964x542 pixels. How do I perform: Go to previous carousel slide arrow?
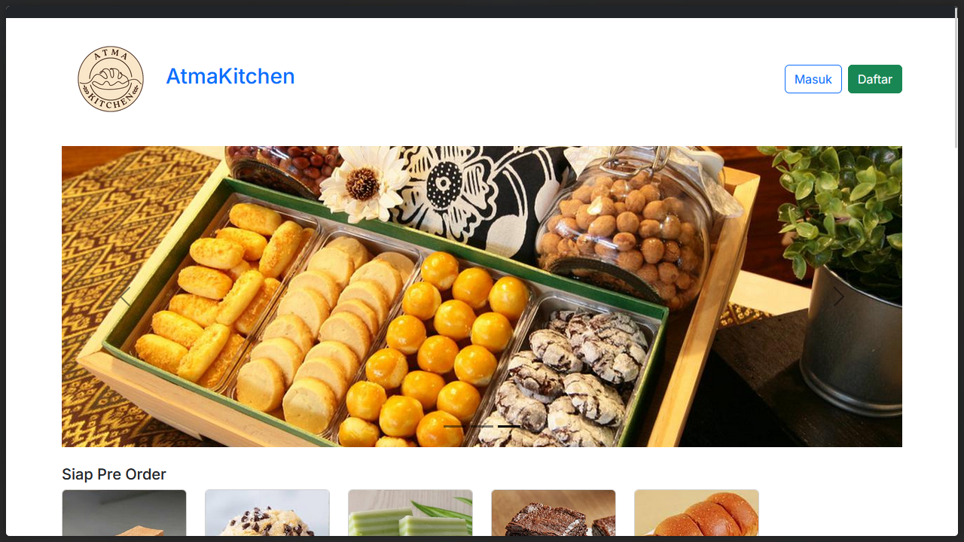[x=125, y=297]
